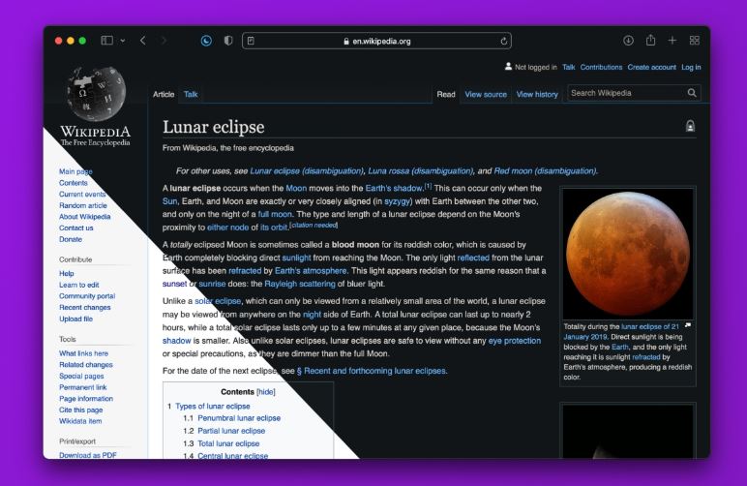Open the View history tab

point(537,94)
